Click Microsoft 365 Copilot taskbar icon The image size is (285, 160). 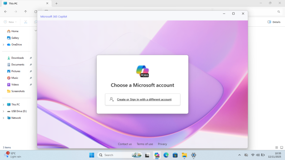tap(157, 155)
